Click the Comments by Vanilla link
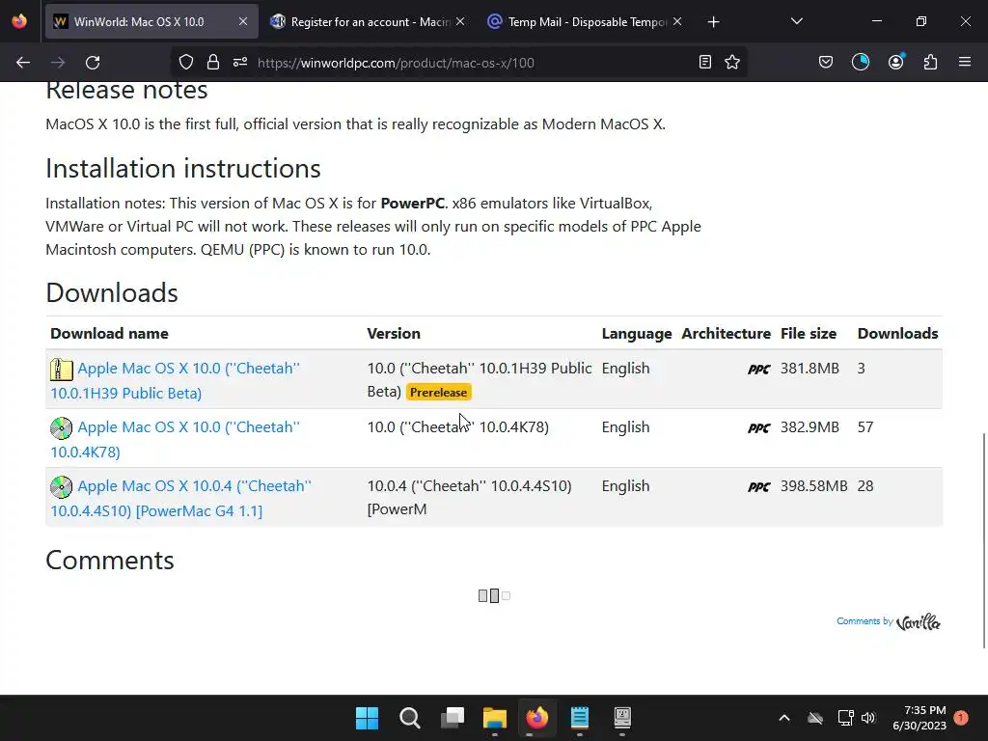Viewport: 988px width, 741px height. point(888,622)
